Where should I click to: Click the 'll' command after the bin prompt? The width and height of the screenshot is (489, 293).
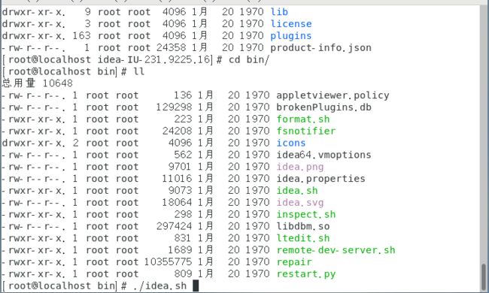point(138,71)
